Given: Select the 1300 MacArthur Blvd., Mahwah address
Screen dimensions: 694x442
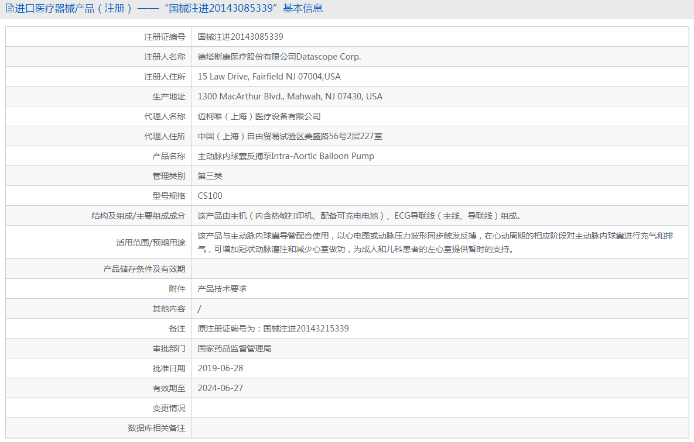Looking at the screenshot, I should point(290,97).
